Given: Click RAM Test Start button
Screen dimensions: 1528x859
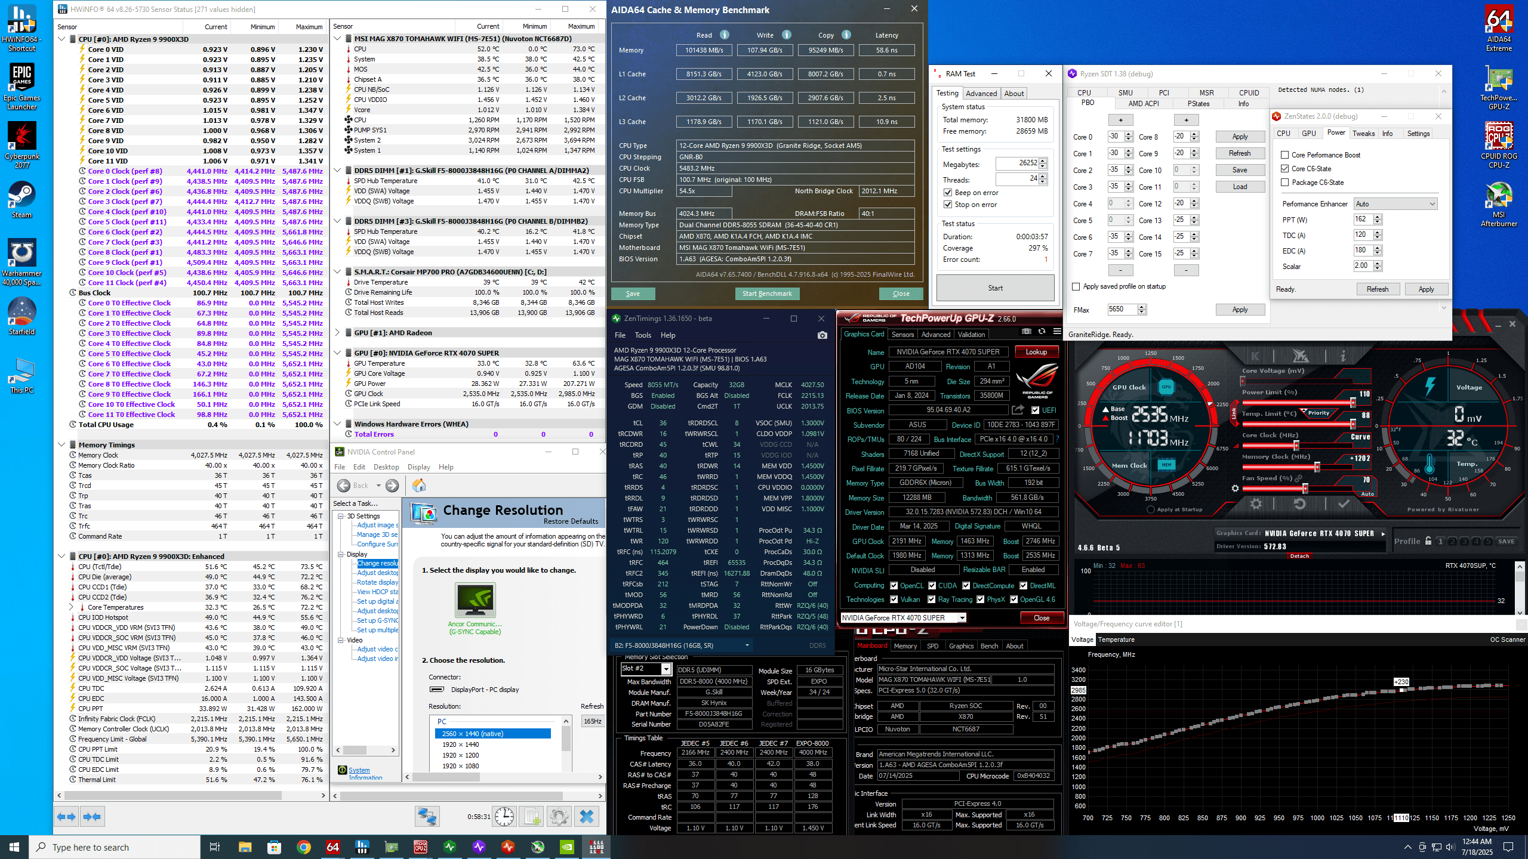Looking at the screenshot, I should click(995, 288).
